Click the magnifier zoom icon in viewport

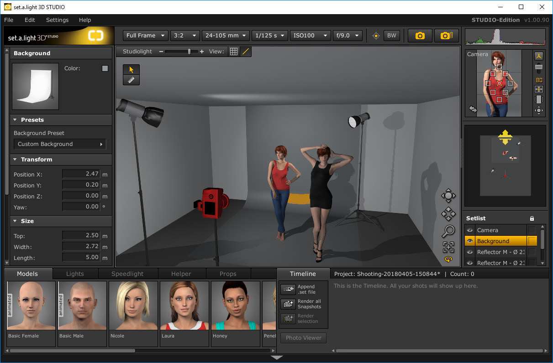(448, 231)
